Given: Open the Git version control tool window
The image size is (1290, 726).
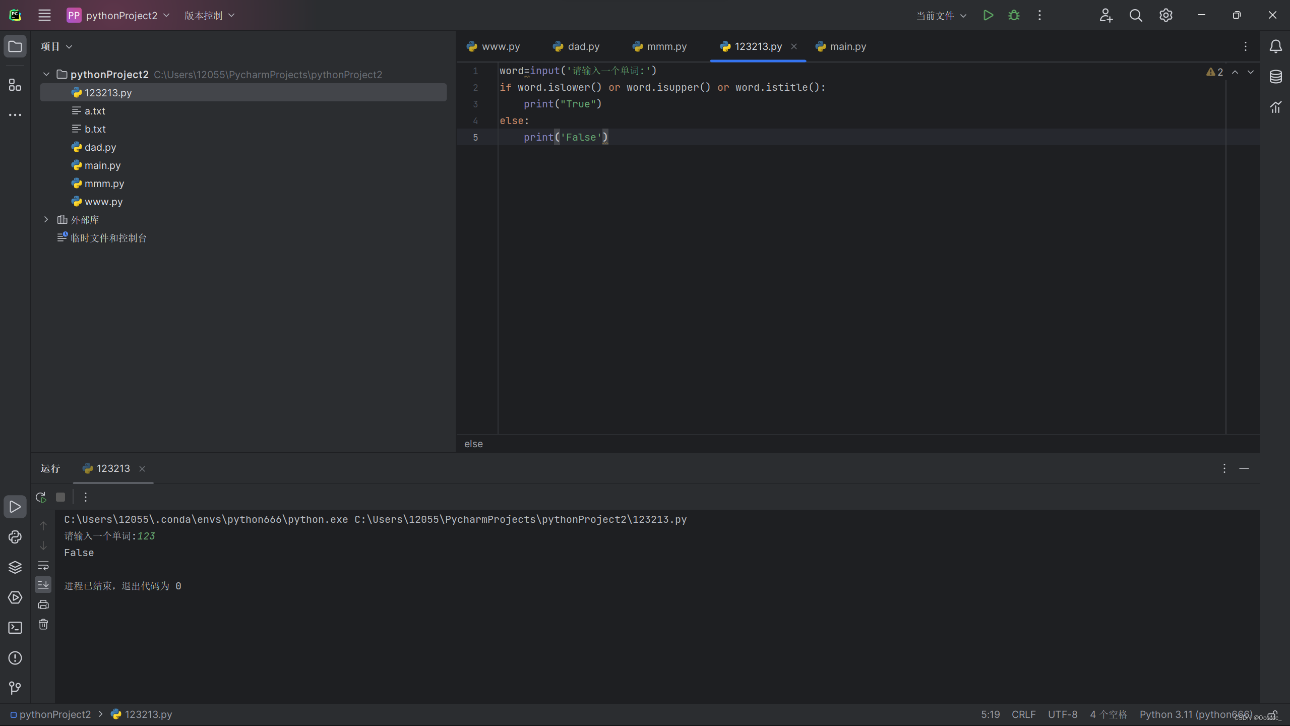Looking at the screenshot, I should pos(15,688).
